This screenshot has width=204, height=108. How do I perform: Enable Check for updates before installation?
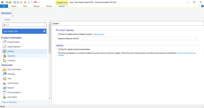pyautogui.click(x=59, y=34)
